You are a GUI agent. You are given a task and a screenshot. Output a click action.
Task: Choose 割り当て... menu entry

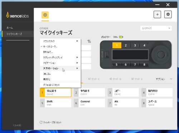click(x=61, y=52)
